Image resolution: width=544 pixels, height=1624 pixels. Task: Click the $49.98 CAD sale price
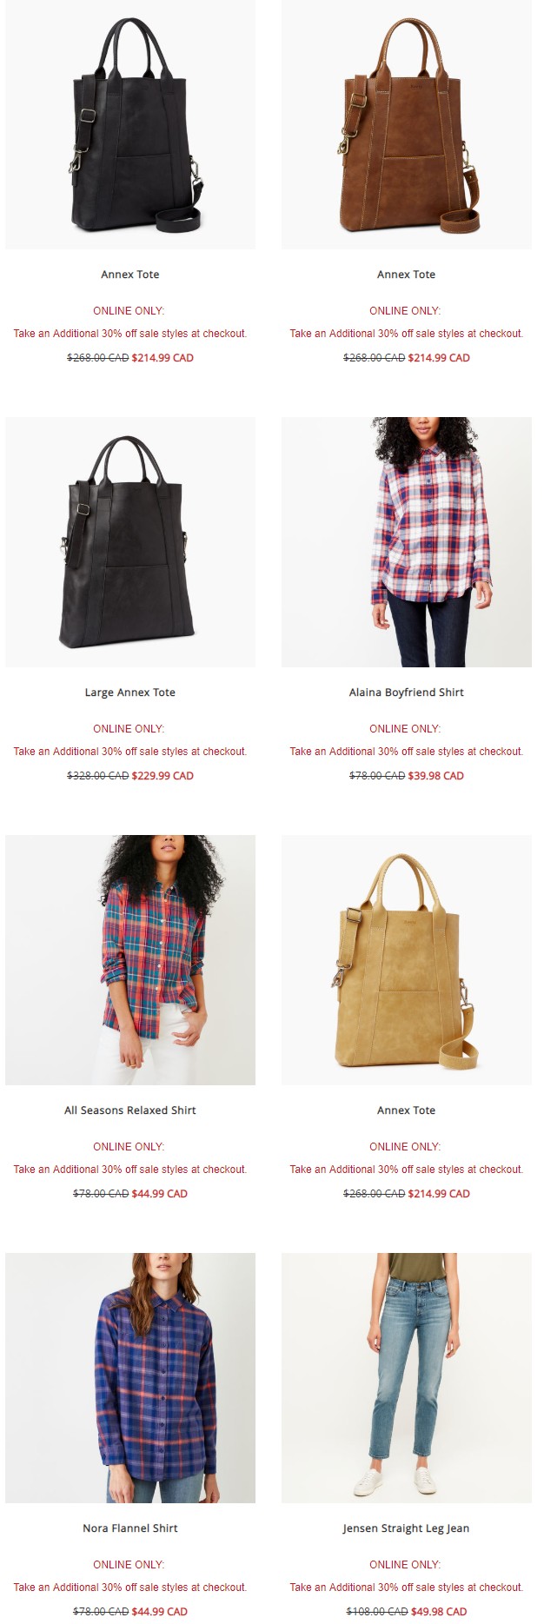click(x=439, y=1612)
